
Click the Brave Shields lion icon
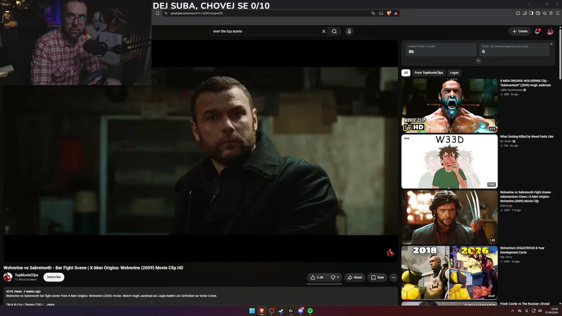389,13
